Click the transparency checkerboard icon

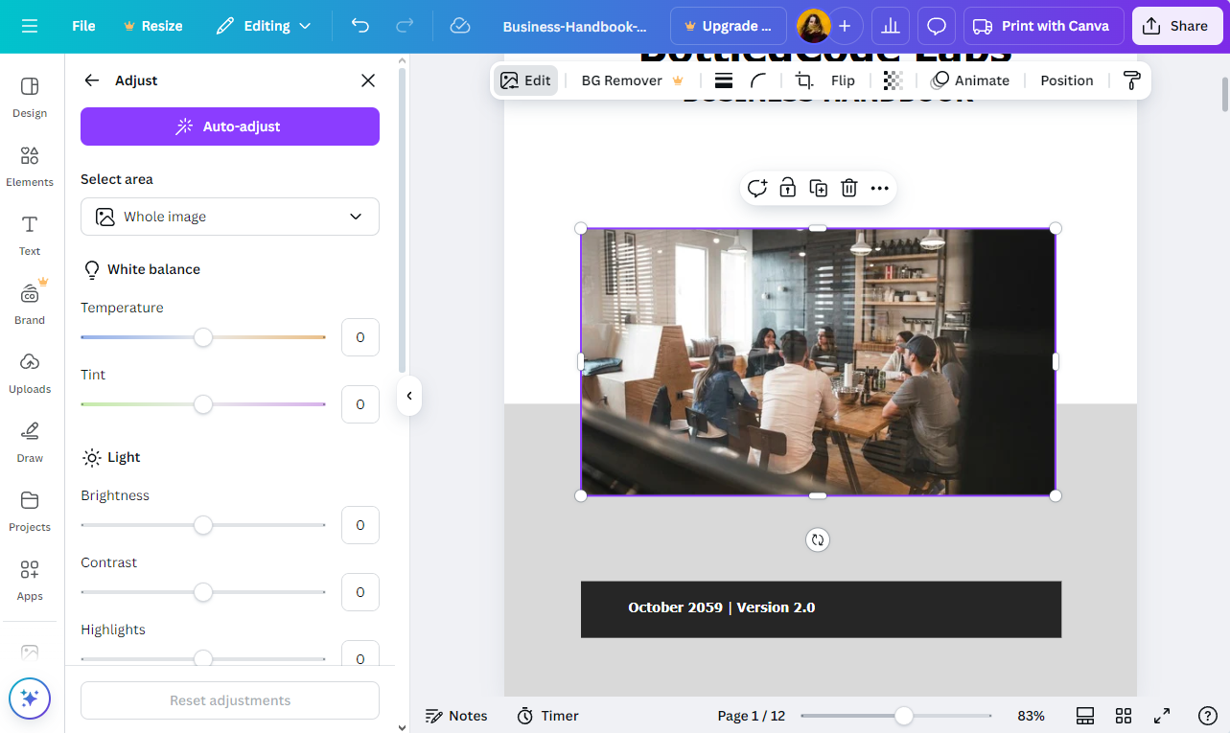(893, 80)
